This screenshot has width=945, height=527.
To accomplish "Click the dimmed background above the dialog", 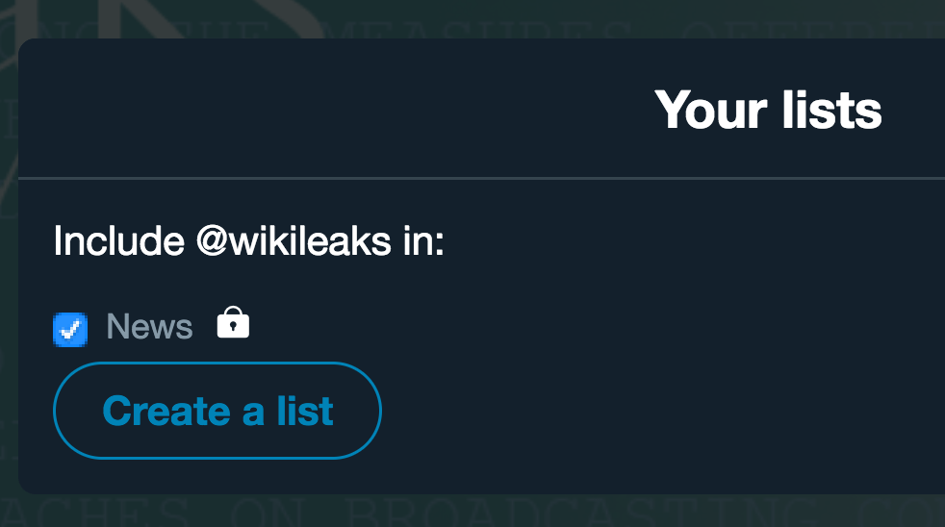I will [481, 17].
